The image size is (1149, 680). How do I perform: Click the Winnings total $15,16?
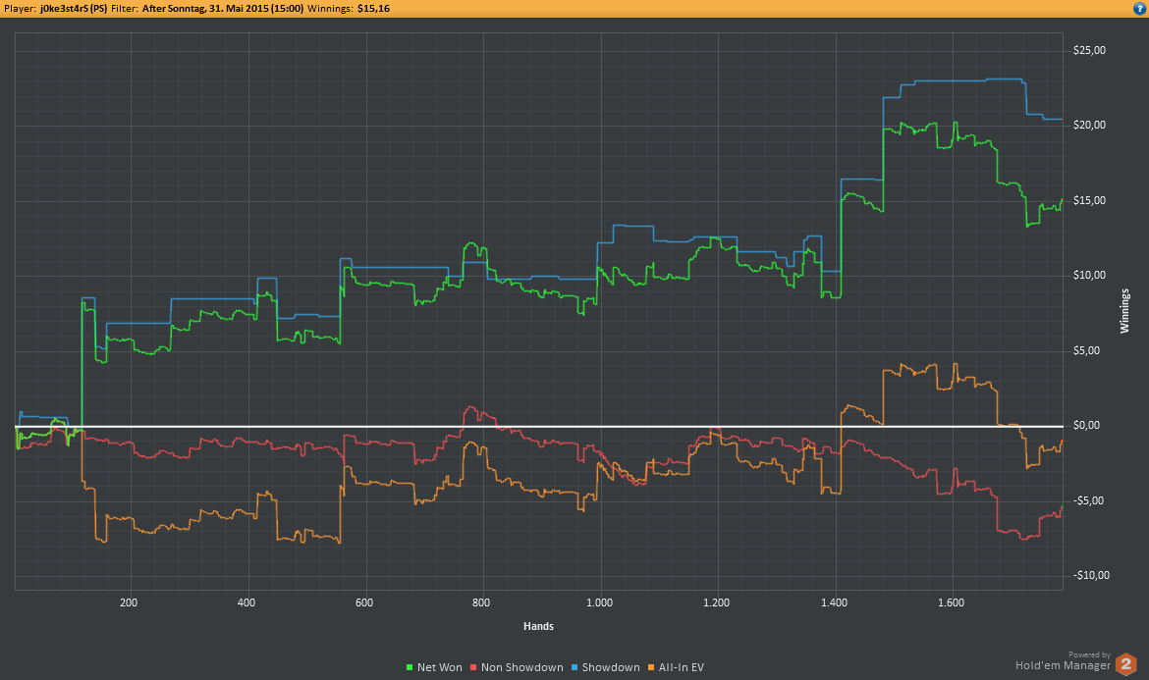pyautogui.click(x=374, y=9)
